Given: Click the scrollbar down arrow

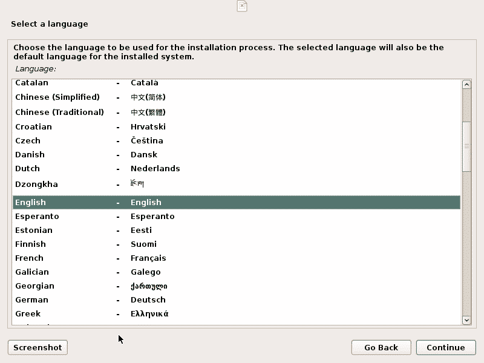Looking at the screenshot, I should [x=466, y=320].
